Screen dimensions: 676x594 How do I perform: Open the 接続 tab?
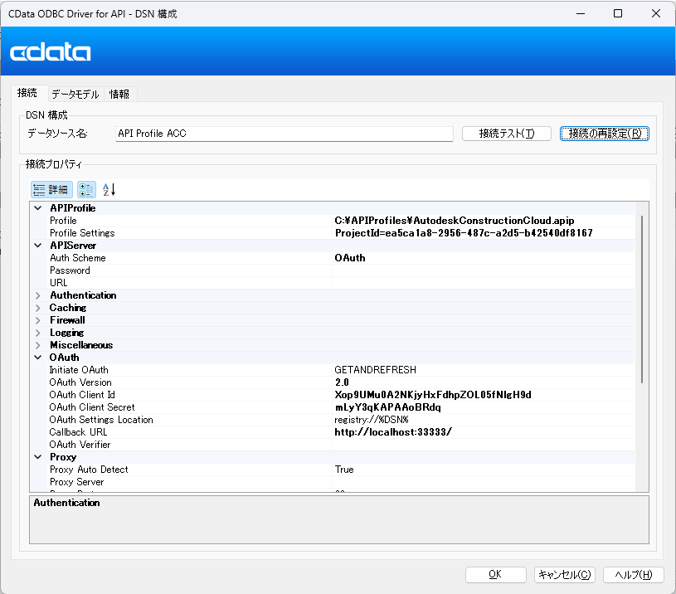(x=27, y=93)
